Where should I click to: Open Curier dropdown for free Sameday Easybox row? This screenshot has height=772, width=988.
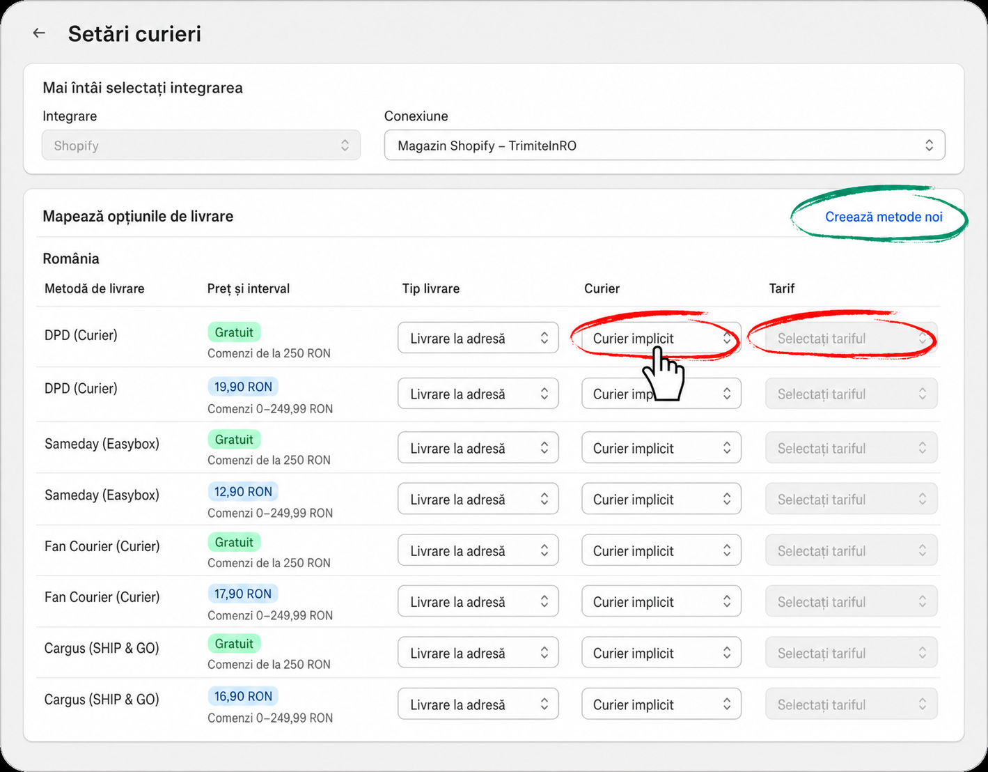(x=661, y=448)
